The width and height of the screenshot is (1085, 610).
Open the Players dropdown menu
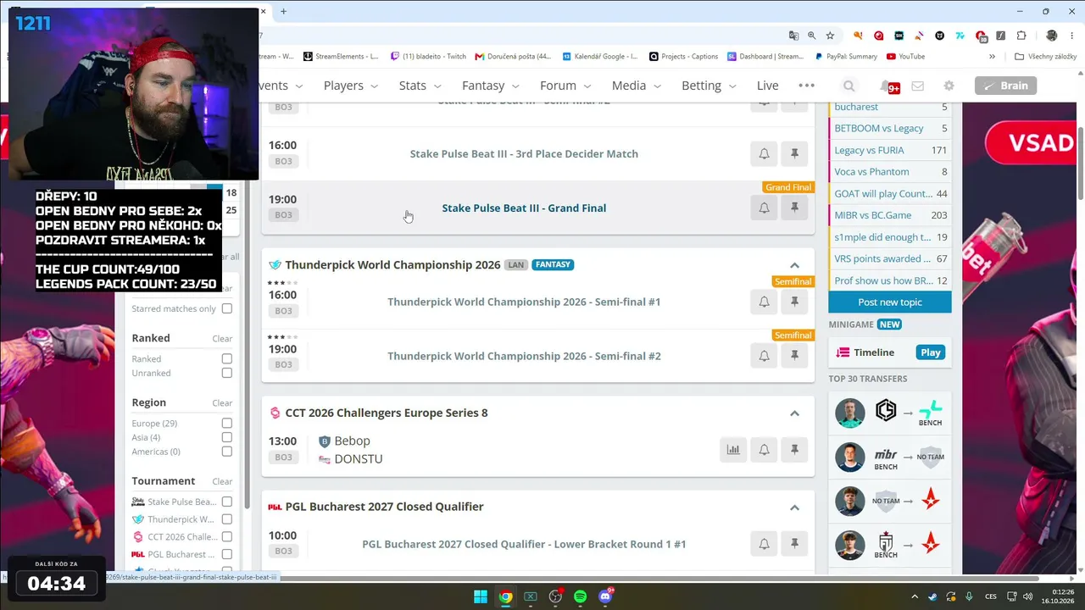353,86
